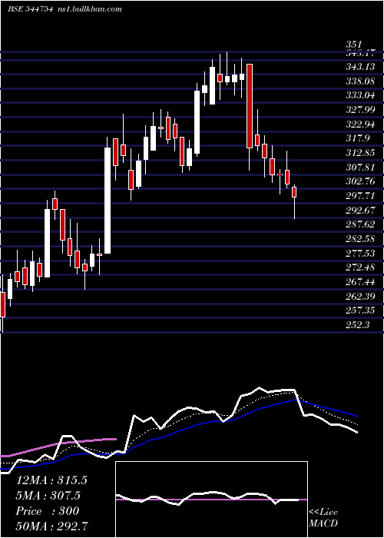This screenshot has width=384, height=538.
Task: Click the 338.08 price axis label
Action: [360, 81]
